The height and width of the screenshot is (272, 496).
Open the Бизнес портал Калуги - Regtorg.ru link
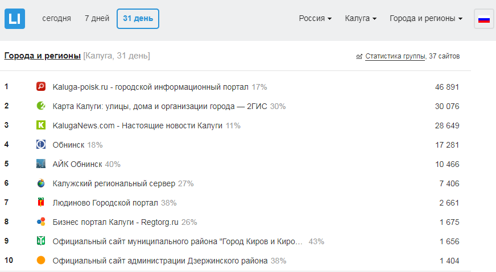point(116,222)
